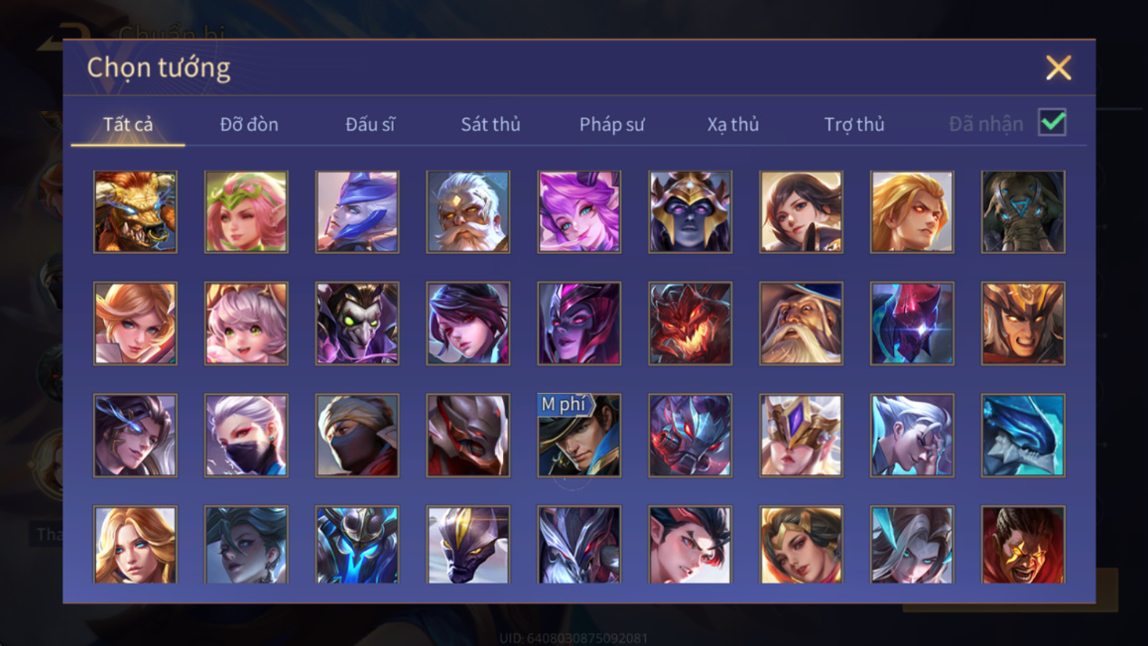Image resolution: width=1148 pixels, height=646 pixels.
Task: View the 'Trợ thủ' tab
Action: click(x=853, y=124)
